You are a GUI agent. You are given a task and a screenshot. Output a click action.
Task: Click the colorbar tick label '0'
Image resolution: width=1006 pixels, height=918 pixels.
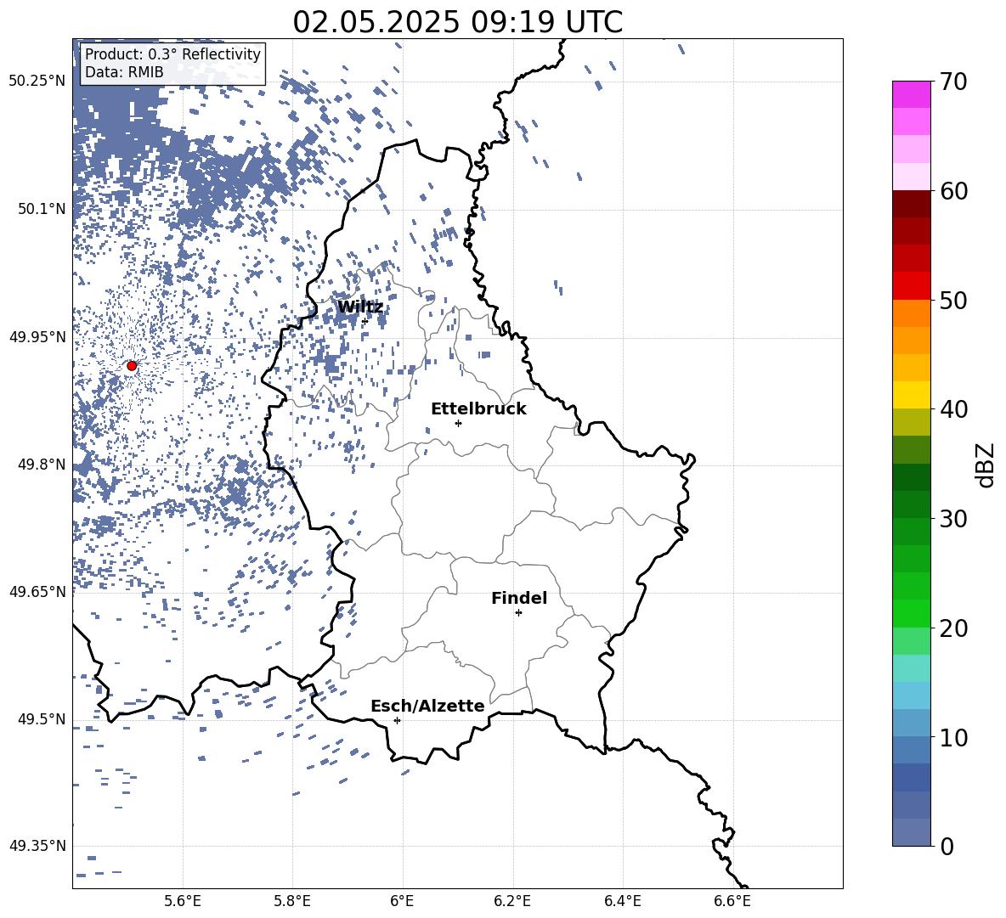947,846
